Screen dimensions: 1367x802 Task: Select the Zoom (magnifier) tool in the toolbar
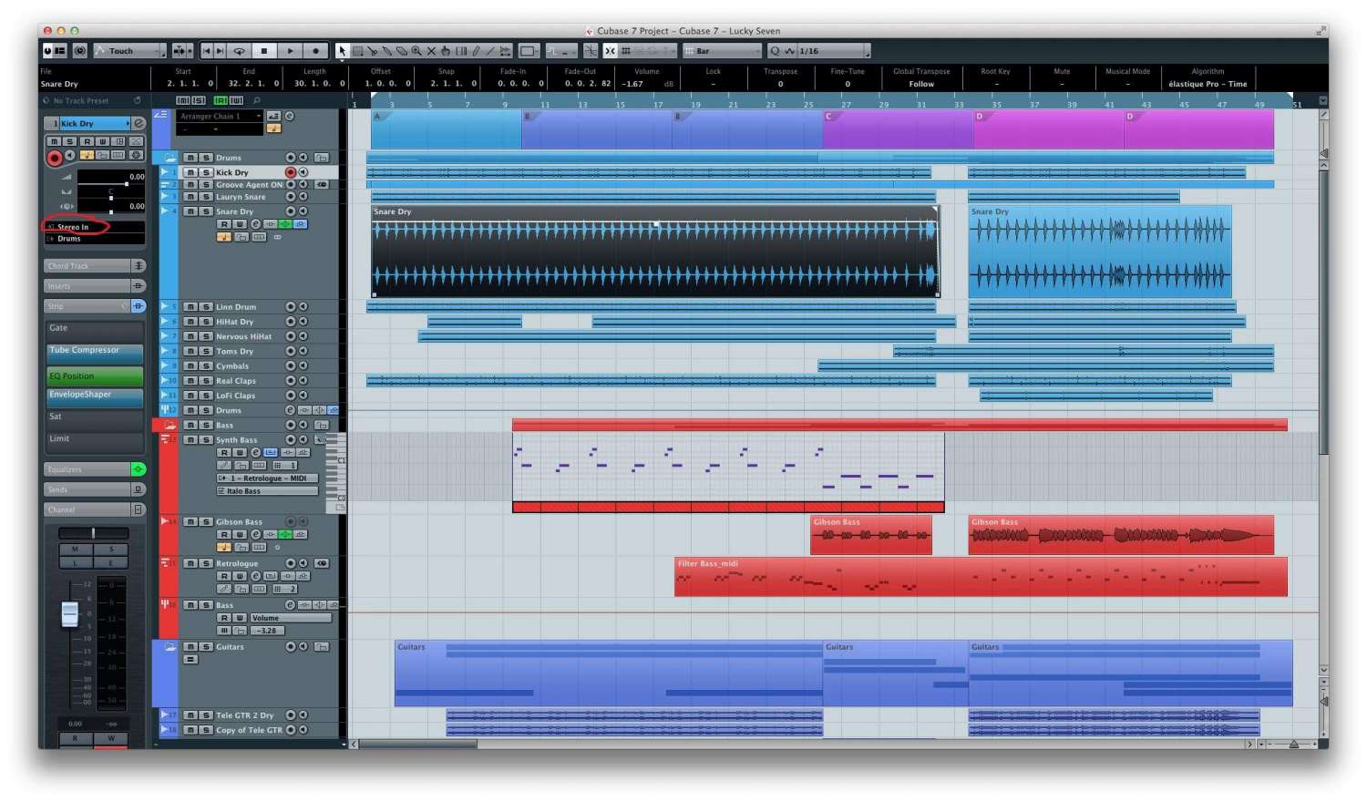[416, 51]
